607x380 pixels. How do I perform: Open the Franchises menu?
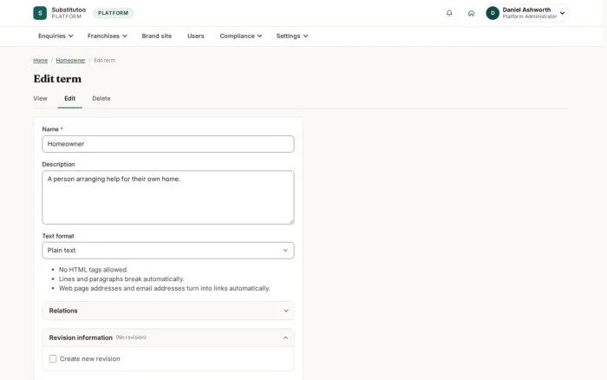coord(108,36)
